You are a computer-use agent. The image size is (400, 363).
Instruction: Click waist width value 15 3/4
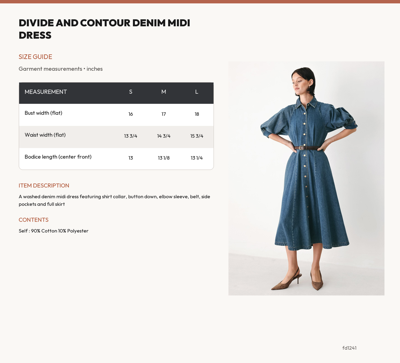pyautogui.click(x=197, y=136)
